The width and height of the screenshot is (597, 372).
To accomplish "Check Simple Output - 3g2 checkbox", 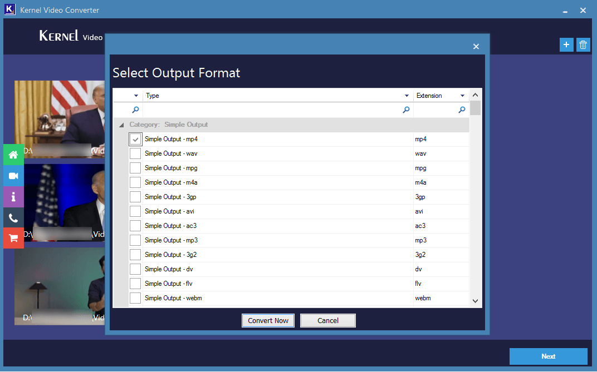I will point(135,255).
